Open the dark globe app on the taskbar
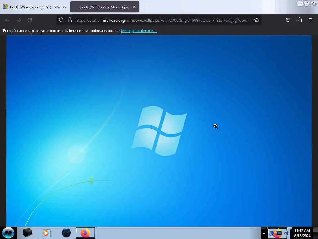This screenshot has height=239, width=318. pyautogui.click(x=66, y=233)
